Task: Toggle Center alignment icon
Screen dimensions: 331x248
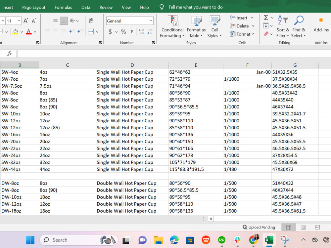Action: (x=56, y=32)
